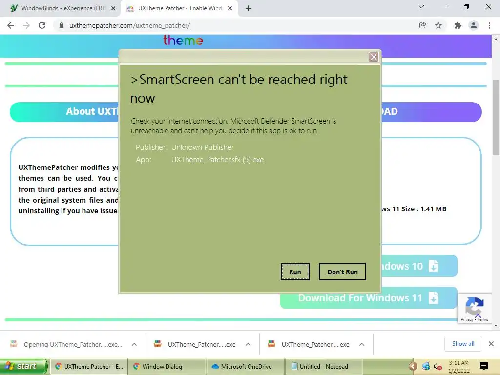Choose Don't Run in the SmartScreen dialog
500x375 pixels.
click(342, 271)
